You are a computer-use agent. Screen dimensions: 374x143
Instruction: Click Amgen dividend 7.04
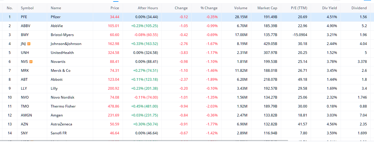coord(364,115)
